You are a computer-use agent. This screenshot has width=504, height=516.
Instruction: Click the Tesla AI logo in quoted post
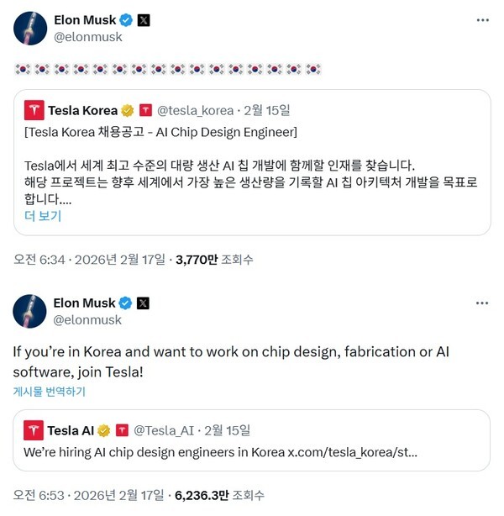pos(34,430)
